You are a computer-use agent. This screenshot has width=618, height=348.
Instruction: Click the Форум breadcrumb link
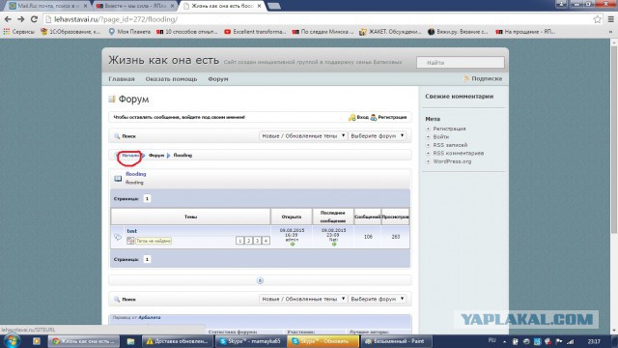[156, 156]
